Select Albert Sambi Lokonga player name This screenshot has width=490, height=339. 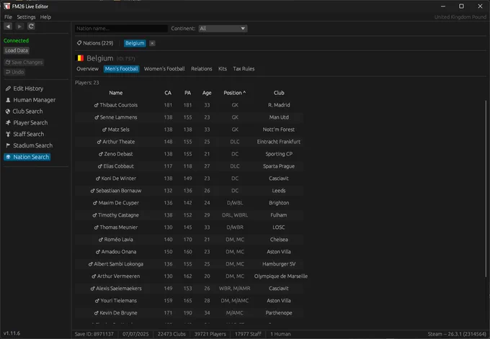tap(118, 264)
